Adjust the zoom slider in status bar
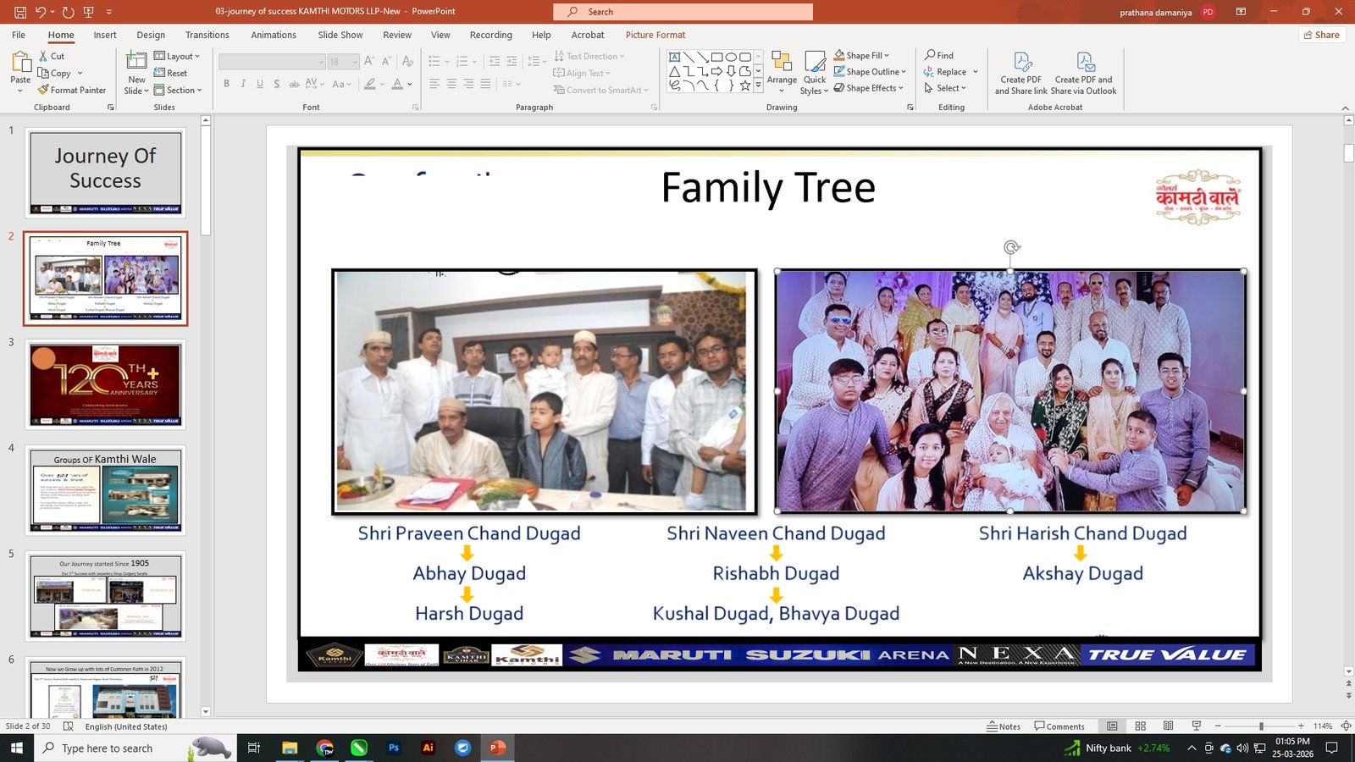The width and height of the screenshot is (1355, 762). tap(1261, 726)
